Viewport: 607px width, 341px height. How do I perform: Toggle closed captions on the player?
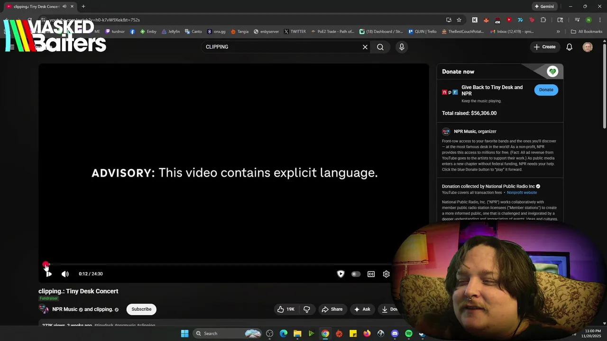click(x=371, y=274)
